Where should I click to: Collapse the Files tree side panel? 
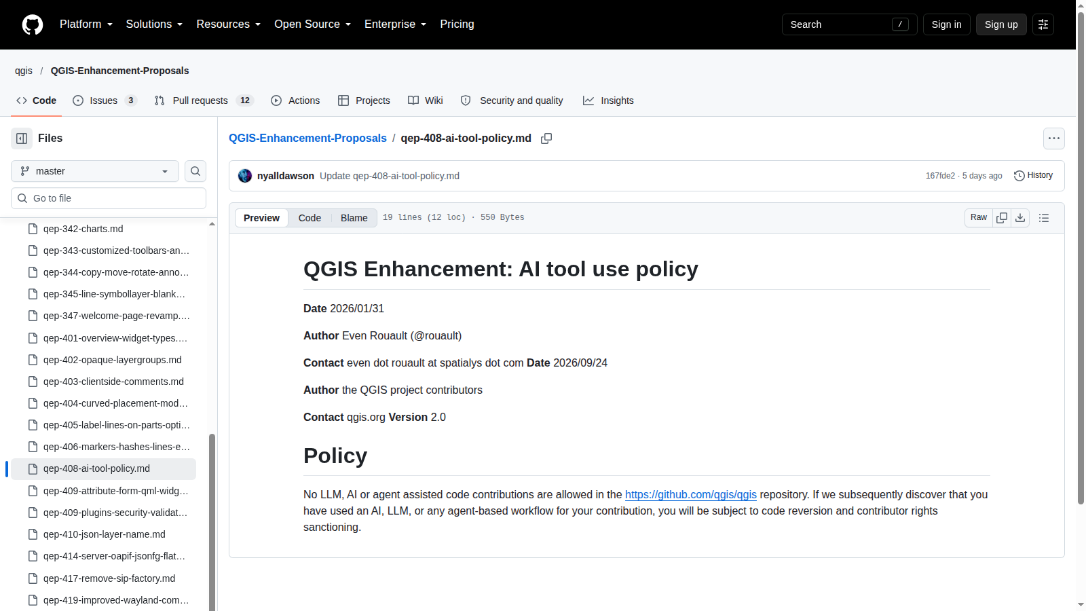point(22,138)
